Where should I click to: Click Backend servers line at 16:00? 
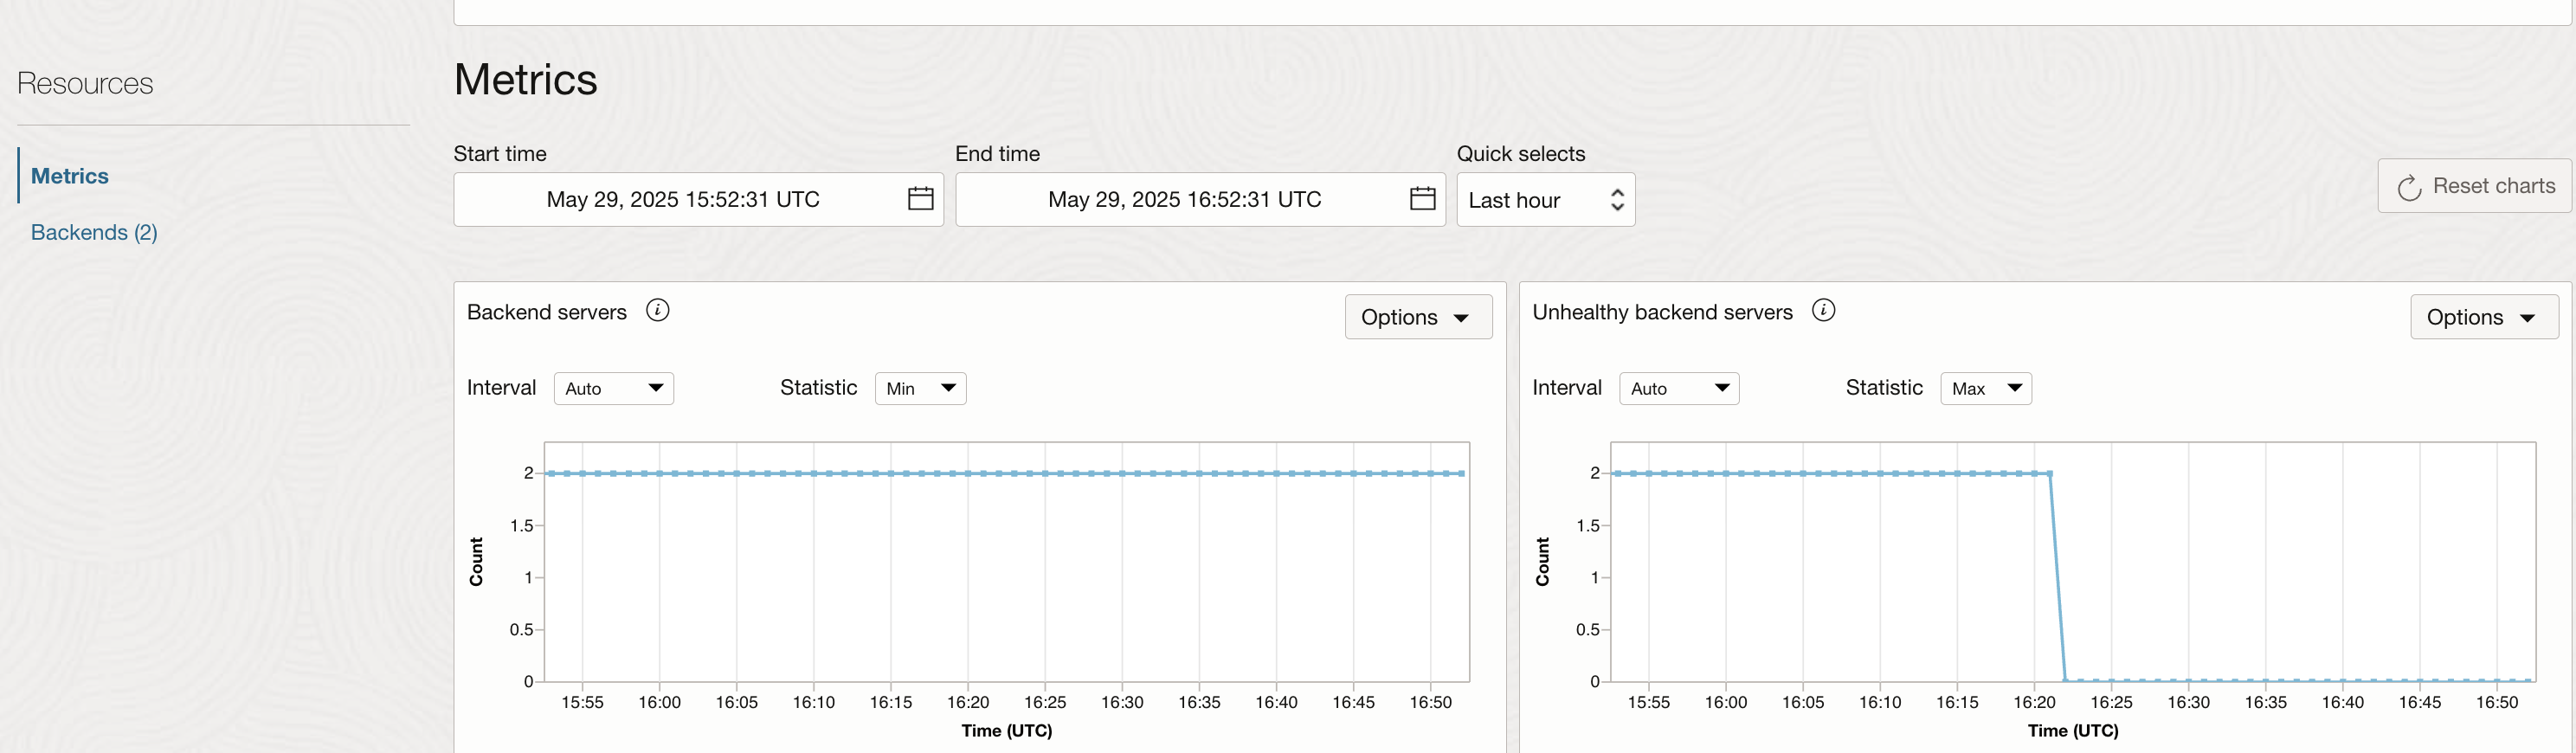click(660, 474)
